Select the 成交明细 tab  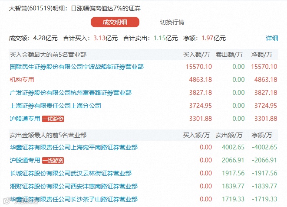[x=115, y=22]
